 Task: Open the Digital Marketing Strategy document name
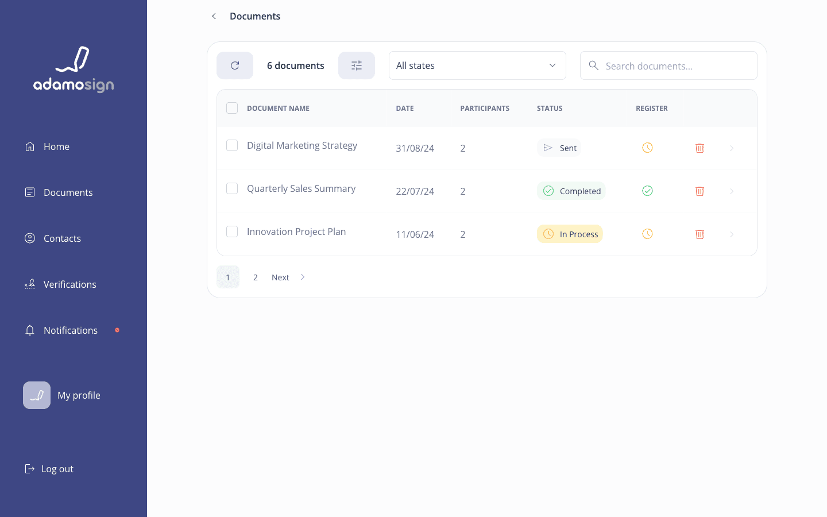302,145
